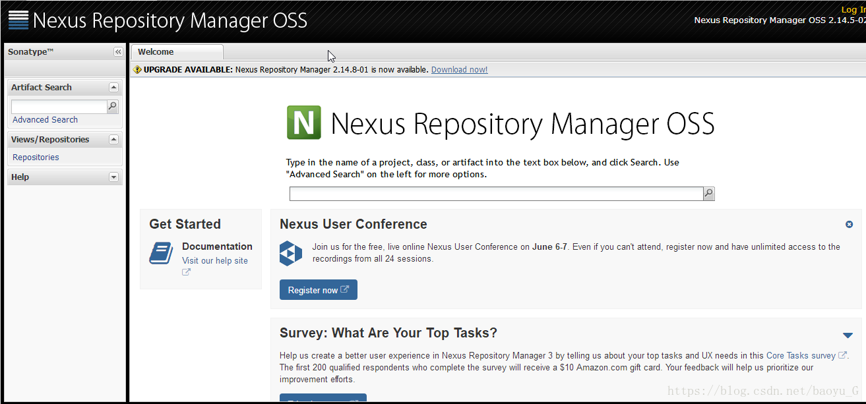The image size is (866, 404).
Task: Expand the Help panel
Action: 113,177
